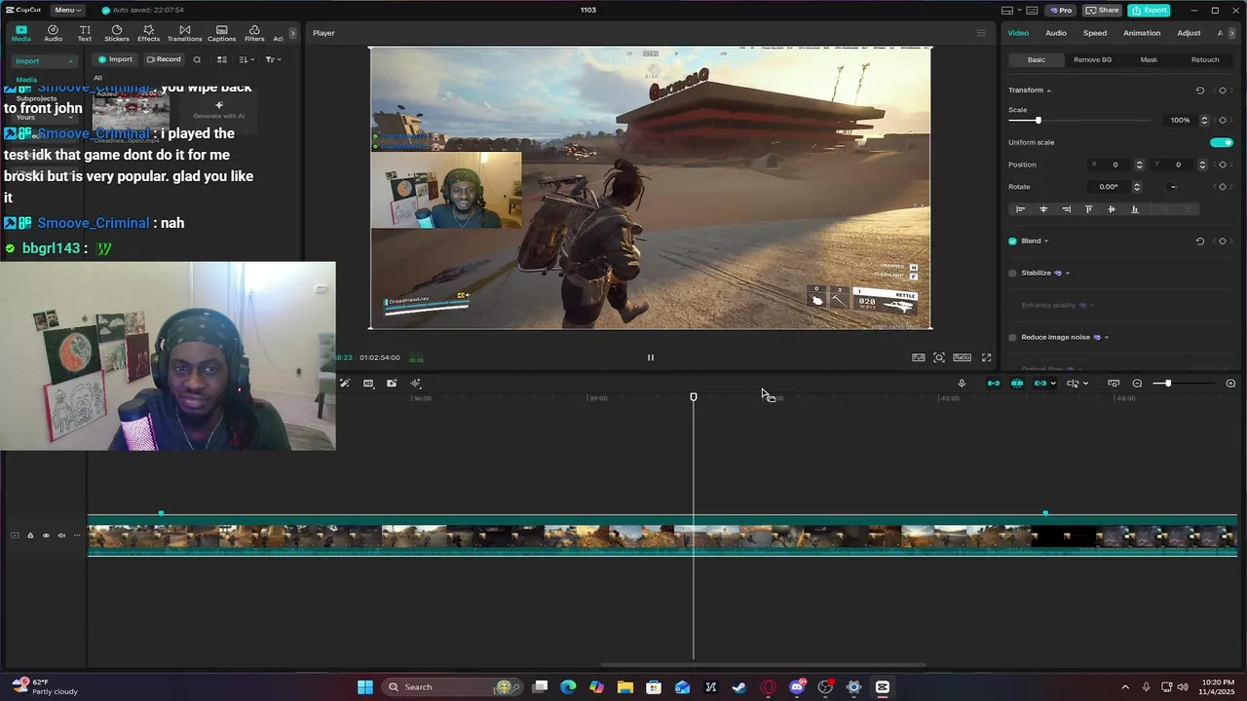
Task: Enable the Stabilize checkbox
Action: point(1012,273)
